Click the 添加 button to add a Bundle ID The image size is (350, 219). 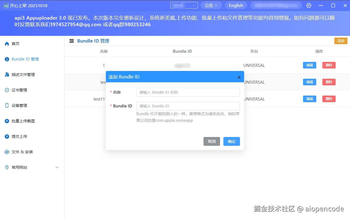click(341, 41)
